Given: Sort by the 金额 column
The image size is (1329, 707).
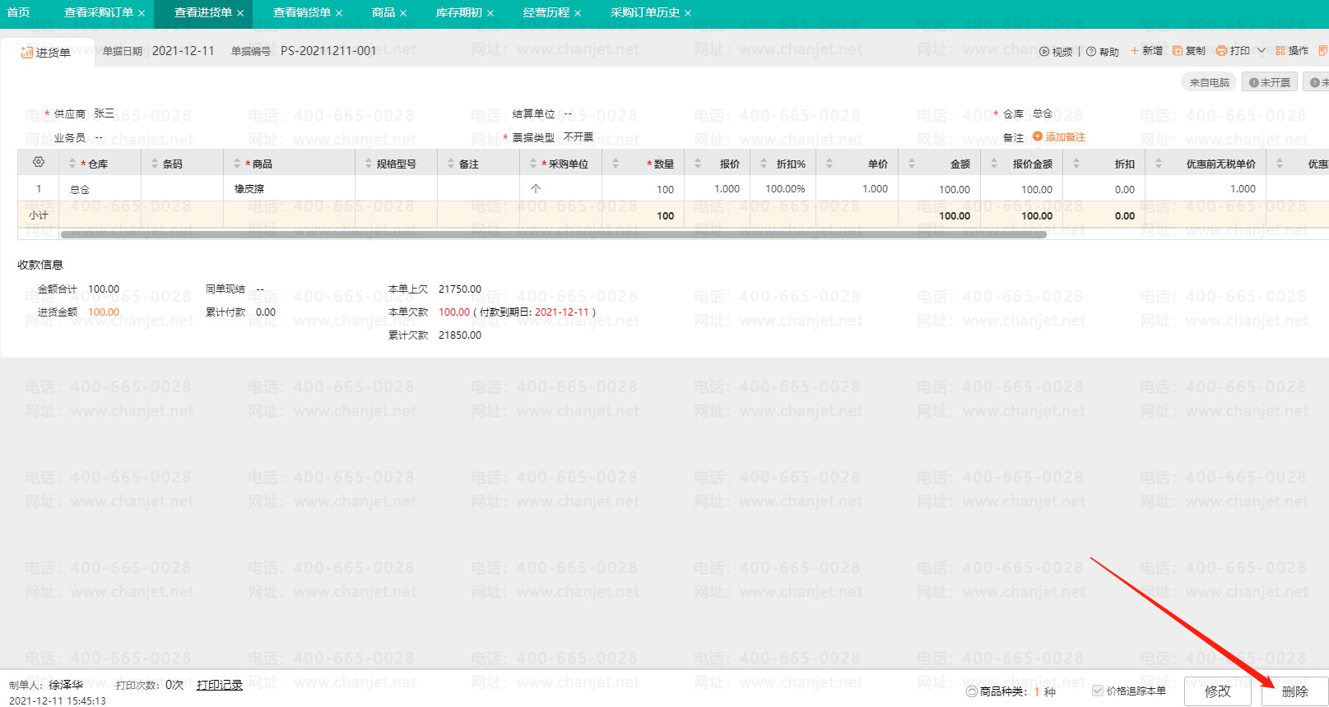Looking at the screenshot, I should (912, 164).
